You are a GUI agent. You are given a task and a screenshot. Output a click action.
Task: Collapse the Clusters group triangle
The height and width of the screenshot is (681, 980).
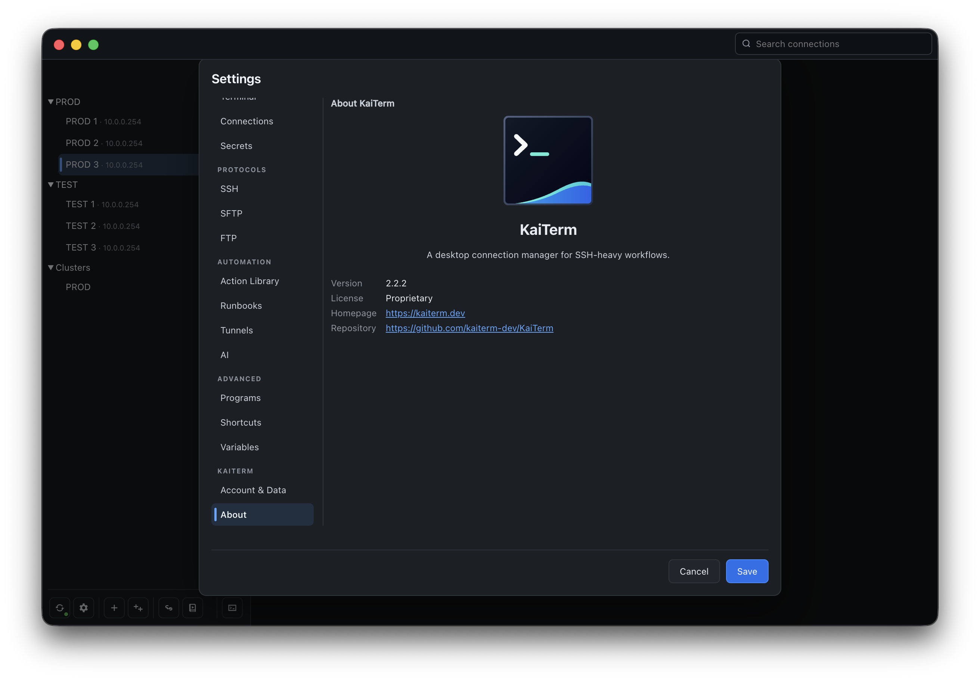51,268
